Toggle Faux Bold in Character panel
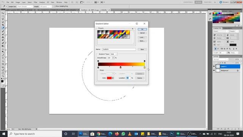This screenshot has height=137, width=243. tap(215, 49)
